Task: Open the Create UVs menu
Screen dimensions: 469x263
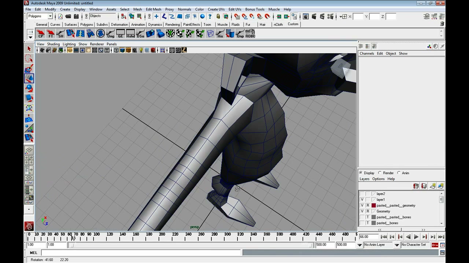Action: [216, 9]
